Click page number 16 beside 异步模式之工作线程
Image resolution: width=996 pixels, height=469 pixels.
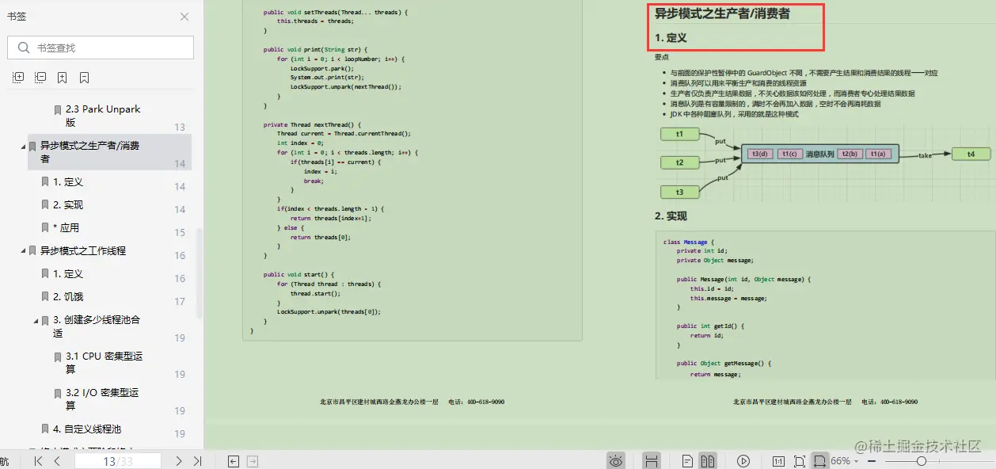tap(180, 255)
